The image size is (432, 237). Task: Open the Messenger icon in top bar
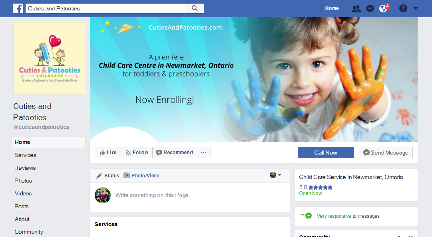pos(370,9)
